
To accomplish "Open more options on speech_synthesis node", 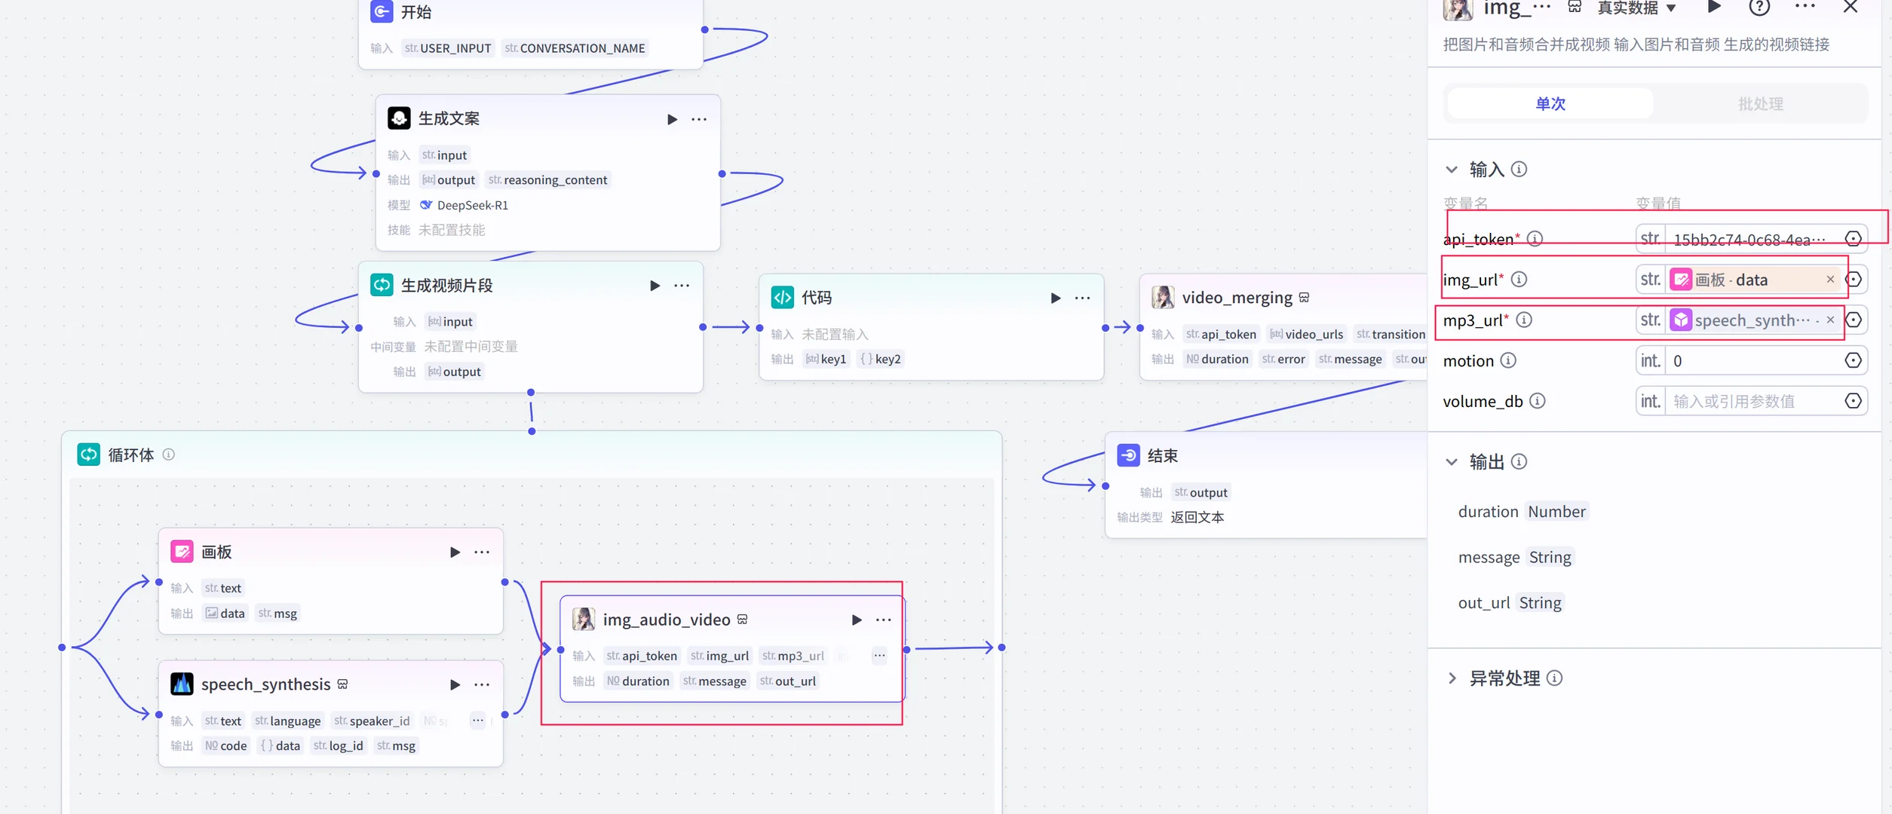I will 482,684.
